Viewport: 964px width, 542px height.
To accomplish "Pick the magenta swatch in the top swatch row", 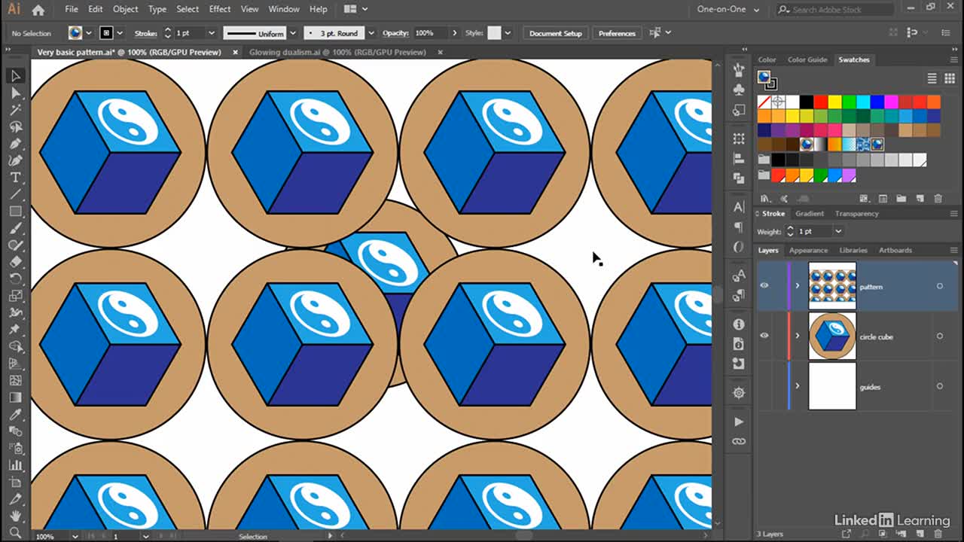I will 891,102.
